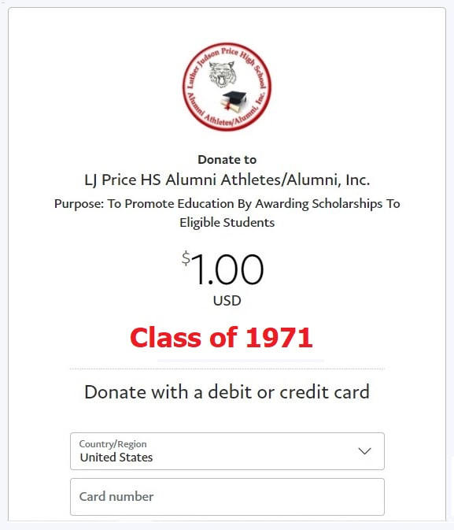Focus the Card number input field

(227, 497)
